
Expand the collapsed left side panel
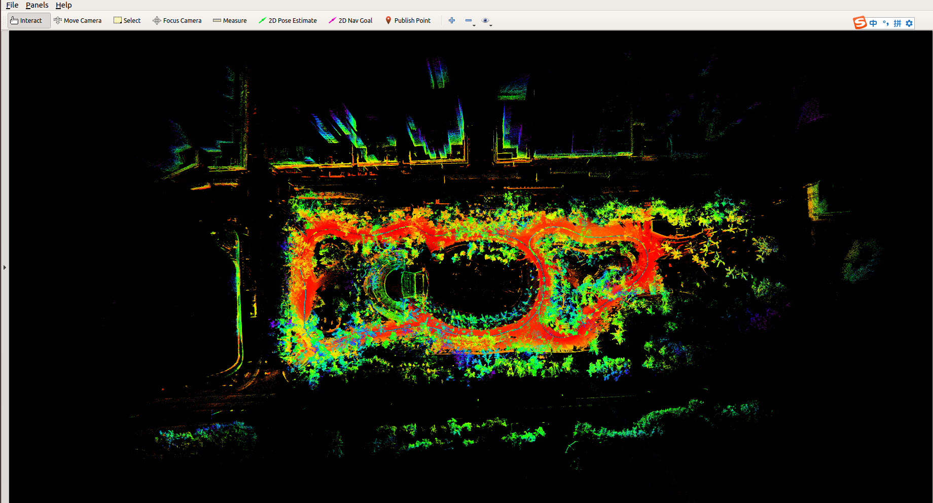click(x=5, y=267)
